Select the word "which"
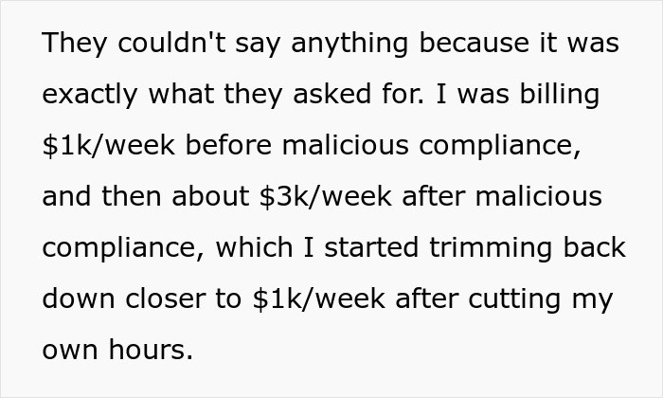This screenshot has height=398, width=663. (254, 247)
